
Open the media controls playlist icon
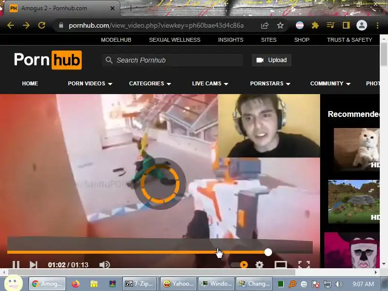pos(331,25)
